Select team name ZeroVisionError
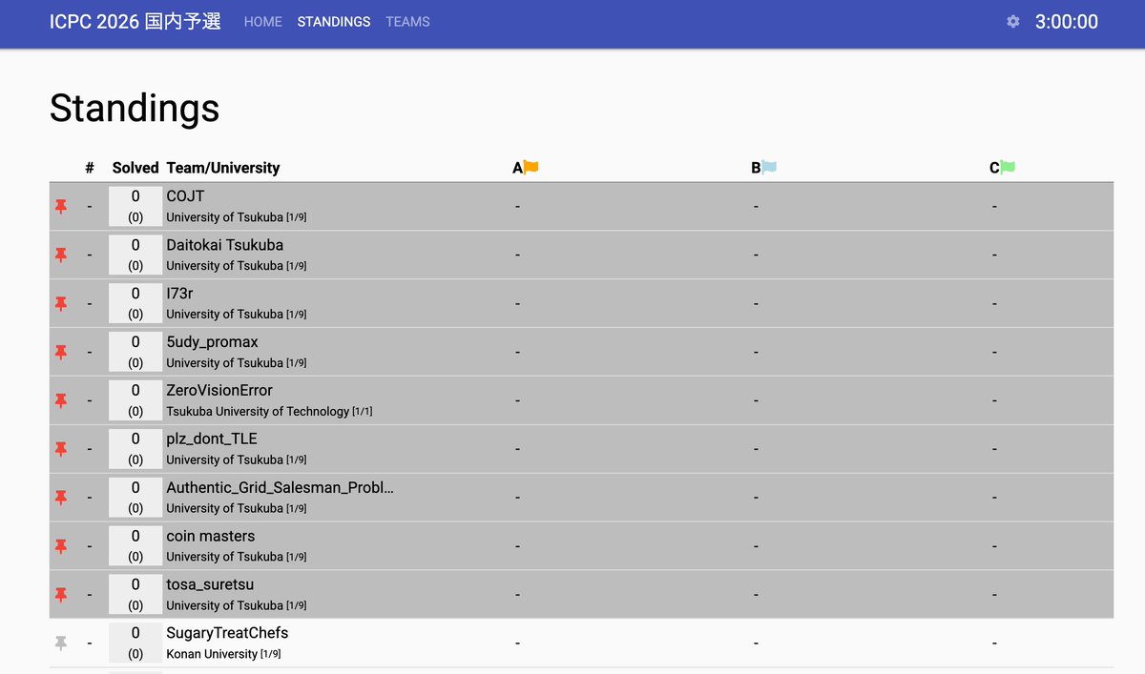 tap(219, 391)
